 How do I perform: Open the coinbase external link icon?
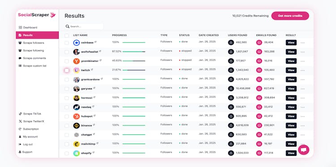click(x=95, y=42)
